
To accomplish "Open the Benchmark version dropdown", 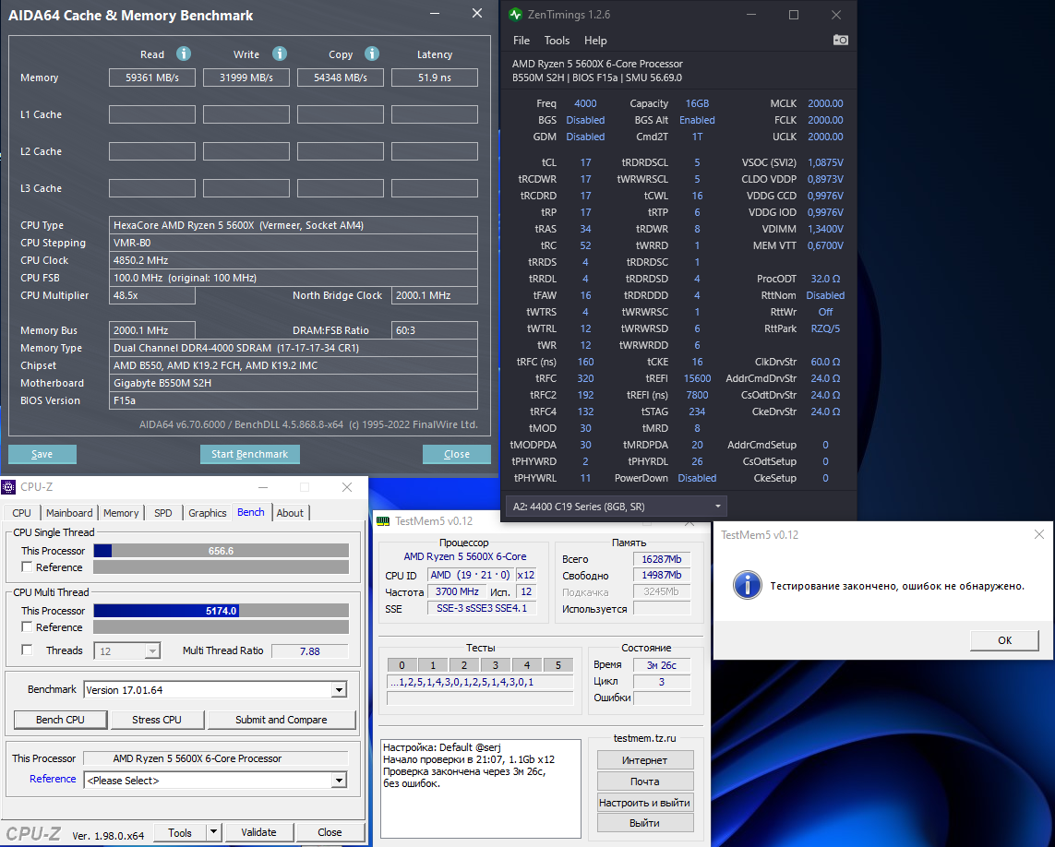I will click(x=339, y=690).
